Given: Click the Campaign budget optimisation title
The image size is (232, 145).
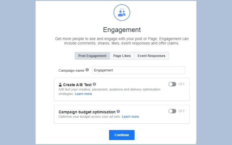Looking at the screenshot, I should [87, 112].
